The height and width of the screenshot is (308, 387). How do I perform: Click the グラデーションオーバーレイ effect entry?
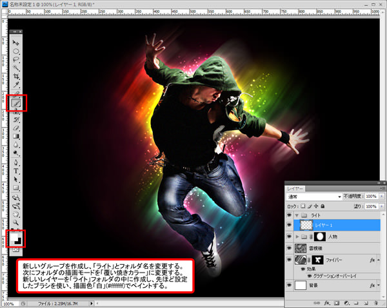coord(333,275)
